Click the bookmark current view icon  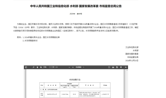click(x=121, y=67)
